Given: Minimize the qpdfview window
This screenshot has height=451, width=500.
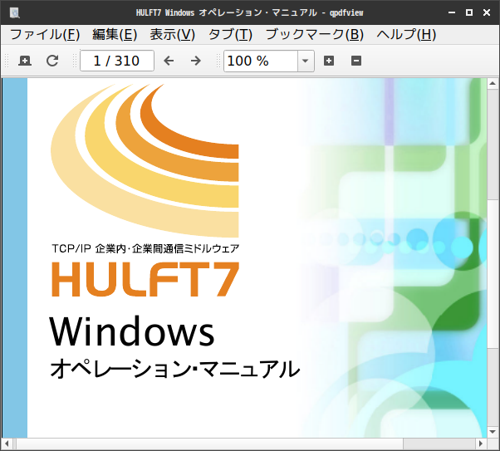Looking at the screenshot, I should click(452, 12).
